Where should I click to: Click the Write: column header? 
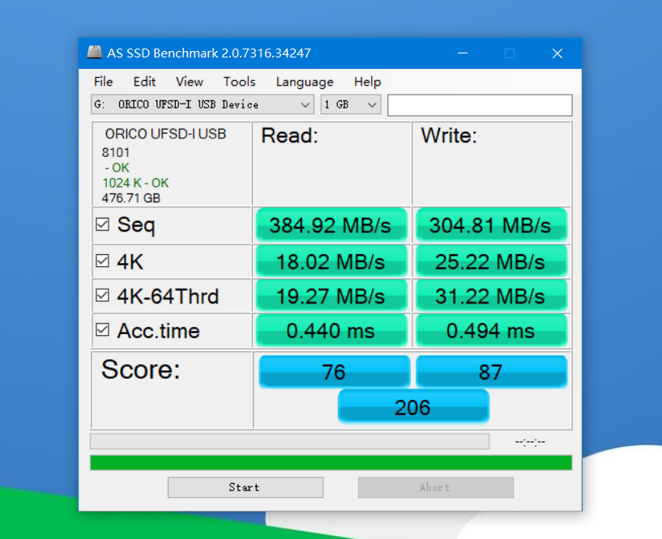pos(449,135)
